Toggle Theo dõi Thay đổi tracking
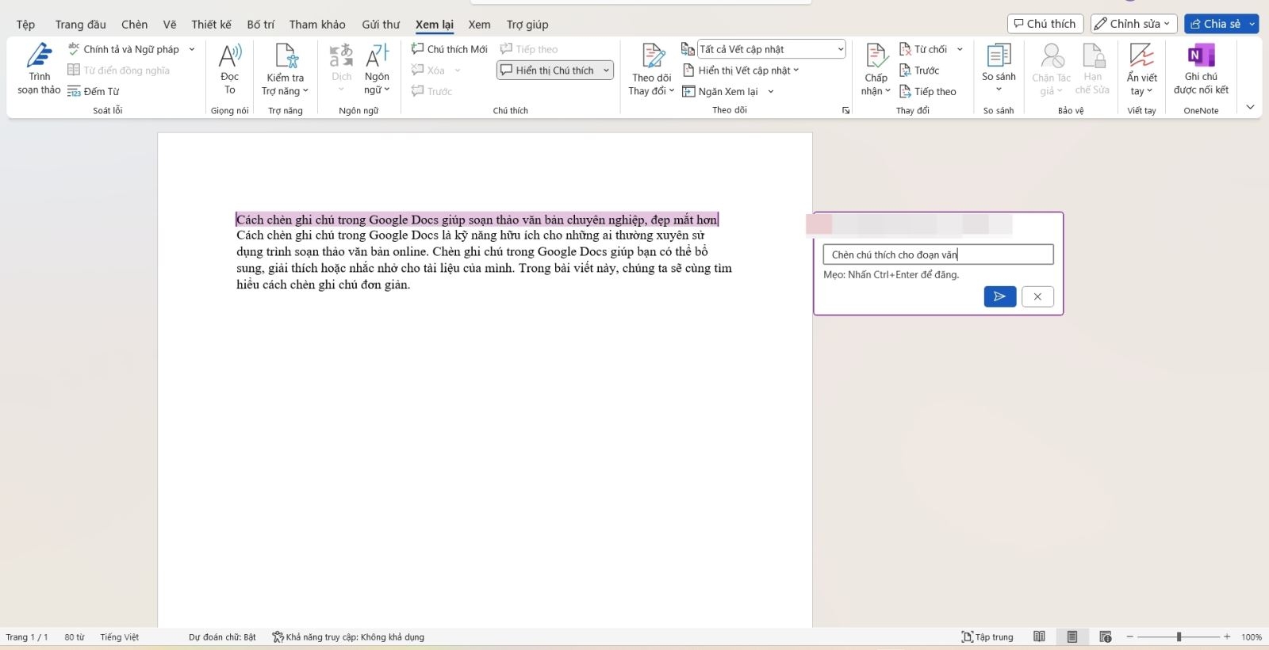This screenshot has width=1269, height=650. 651,69
